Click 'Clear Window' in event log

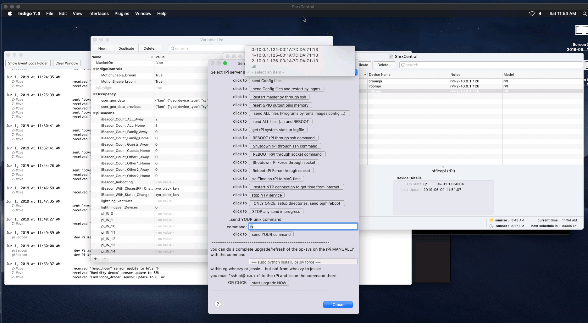tap(67, 63)
